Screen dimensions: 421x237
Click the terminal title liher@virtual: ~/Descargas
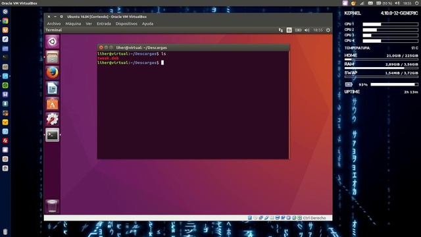click(141, 47)
